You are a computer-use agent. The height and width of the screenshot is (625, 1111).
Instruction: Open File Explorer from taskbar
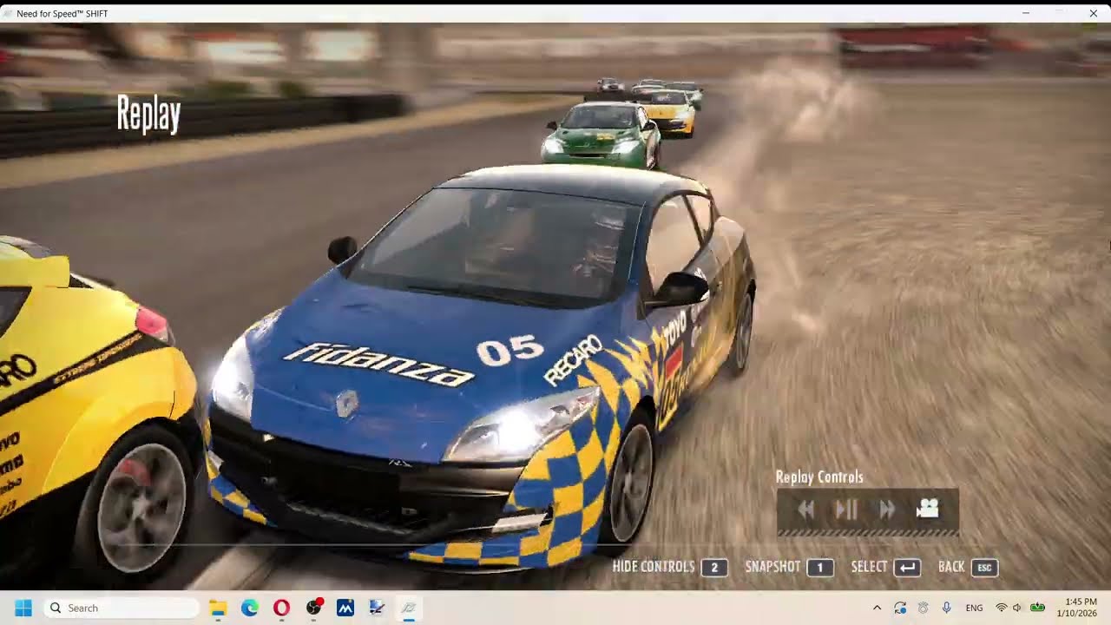click(218, 608)
